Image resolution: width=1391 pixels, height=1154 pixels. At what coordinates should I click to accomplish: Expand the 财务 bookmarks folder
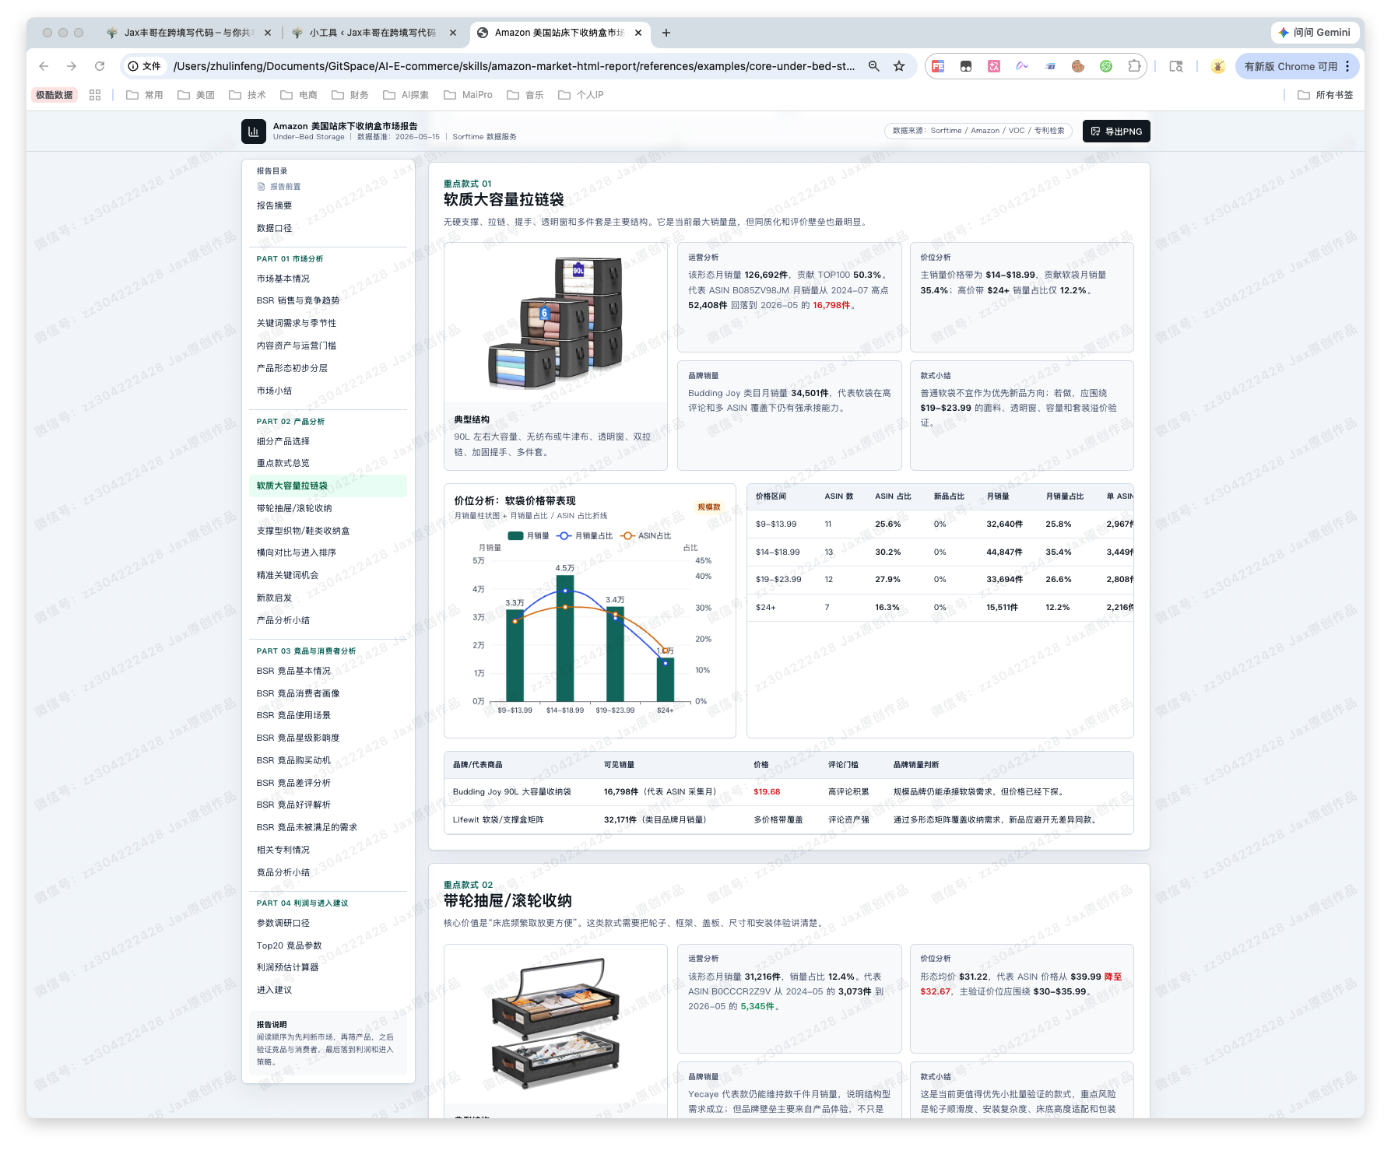(350, 95)
